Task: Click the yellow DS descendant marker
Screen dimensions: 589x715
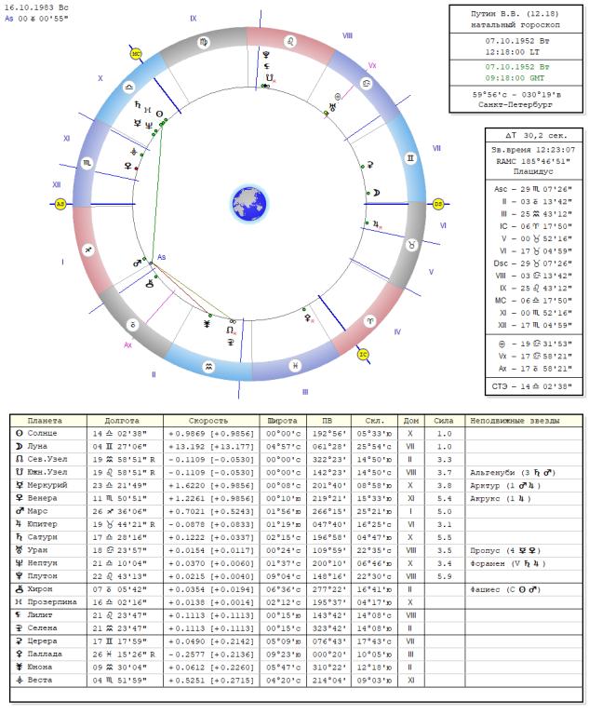Action: point(438,203)
